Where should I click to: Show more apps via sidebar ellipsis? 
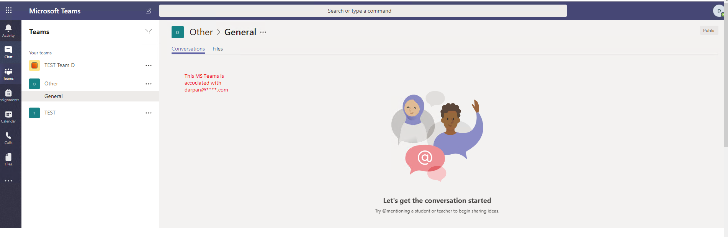click(8, 181)
